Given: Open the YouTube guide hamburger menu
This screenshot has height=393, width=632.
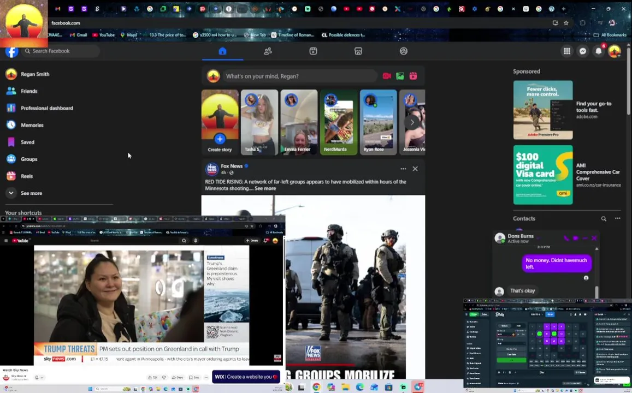Looking at the screenshot, I should tap(6, 241).
